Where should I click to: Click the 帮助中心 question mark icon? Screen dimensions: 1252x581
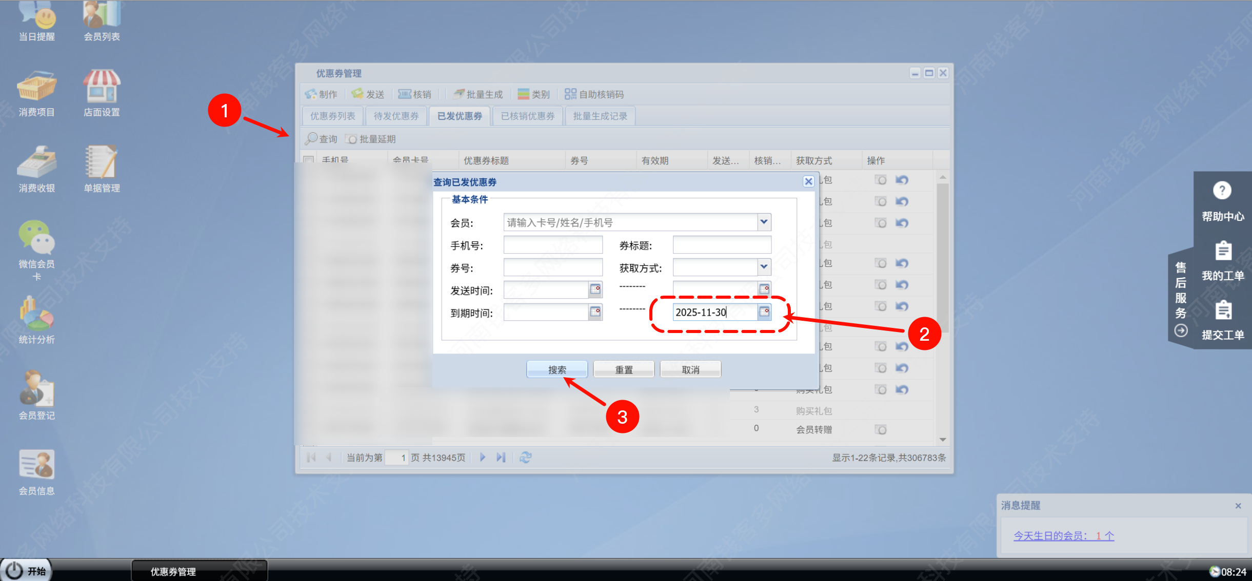coord(1222,191)
